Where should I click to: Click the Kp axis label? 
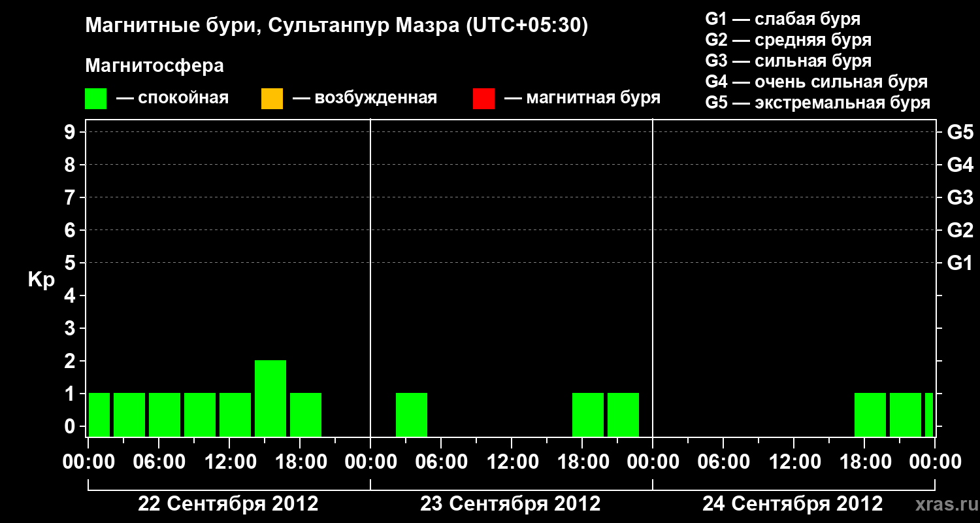[x=41, y=280]
